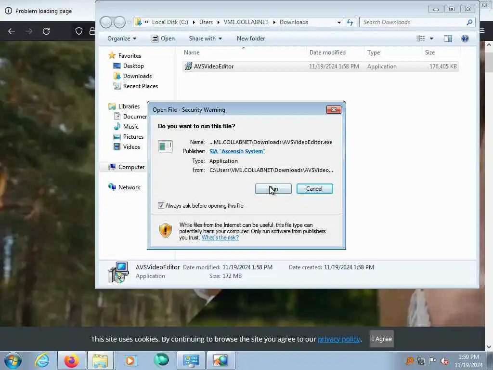Open the SIA "Ascensio System" publisher link
The height and width of the screenshot is (370, 493).
pos(237,151)
